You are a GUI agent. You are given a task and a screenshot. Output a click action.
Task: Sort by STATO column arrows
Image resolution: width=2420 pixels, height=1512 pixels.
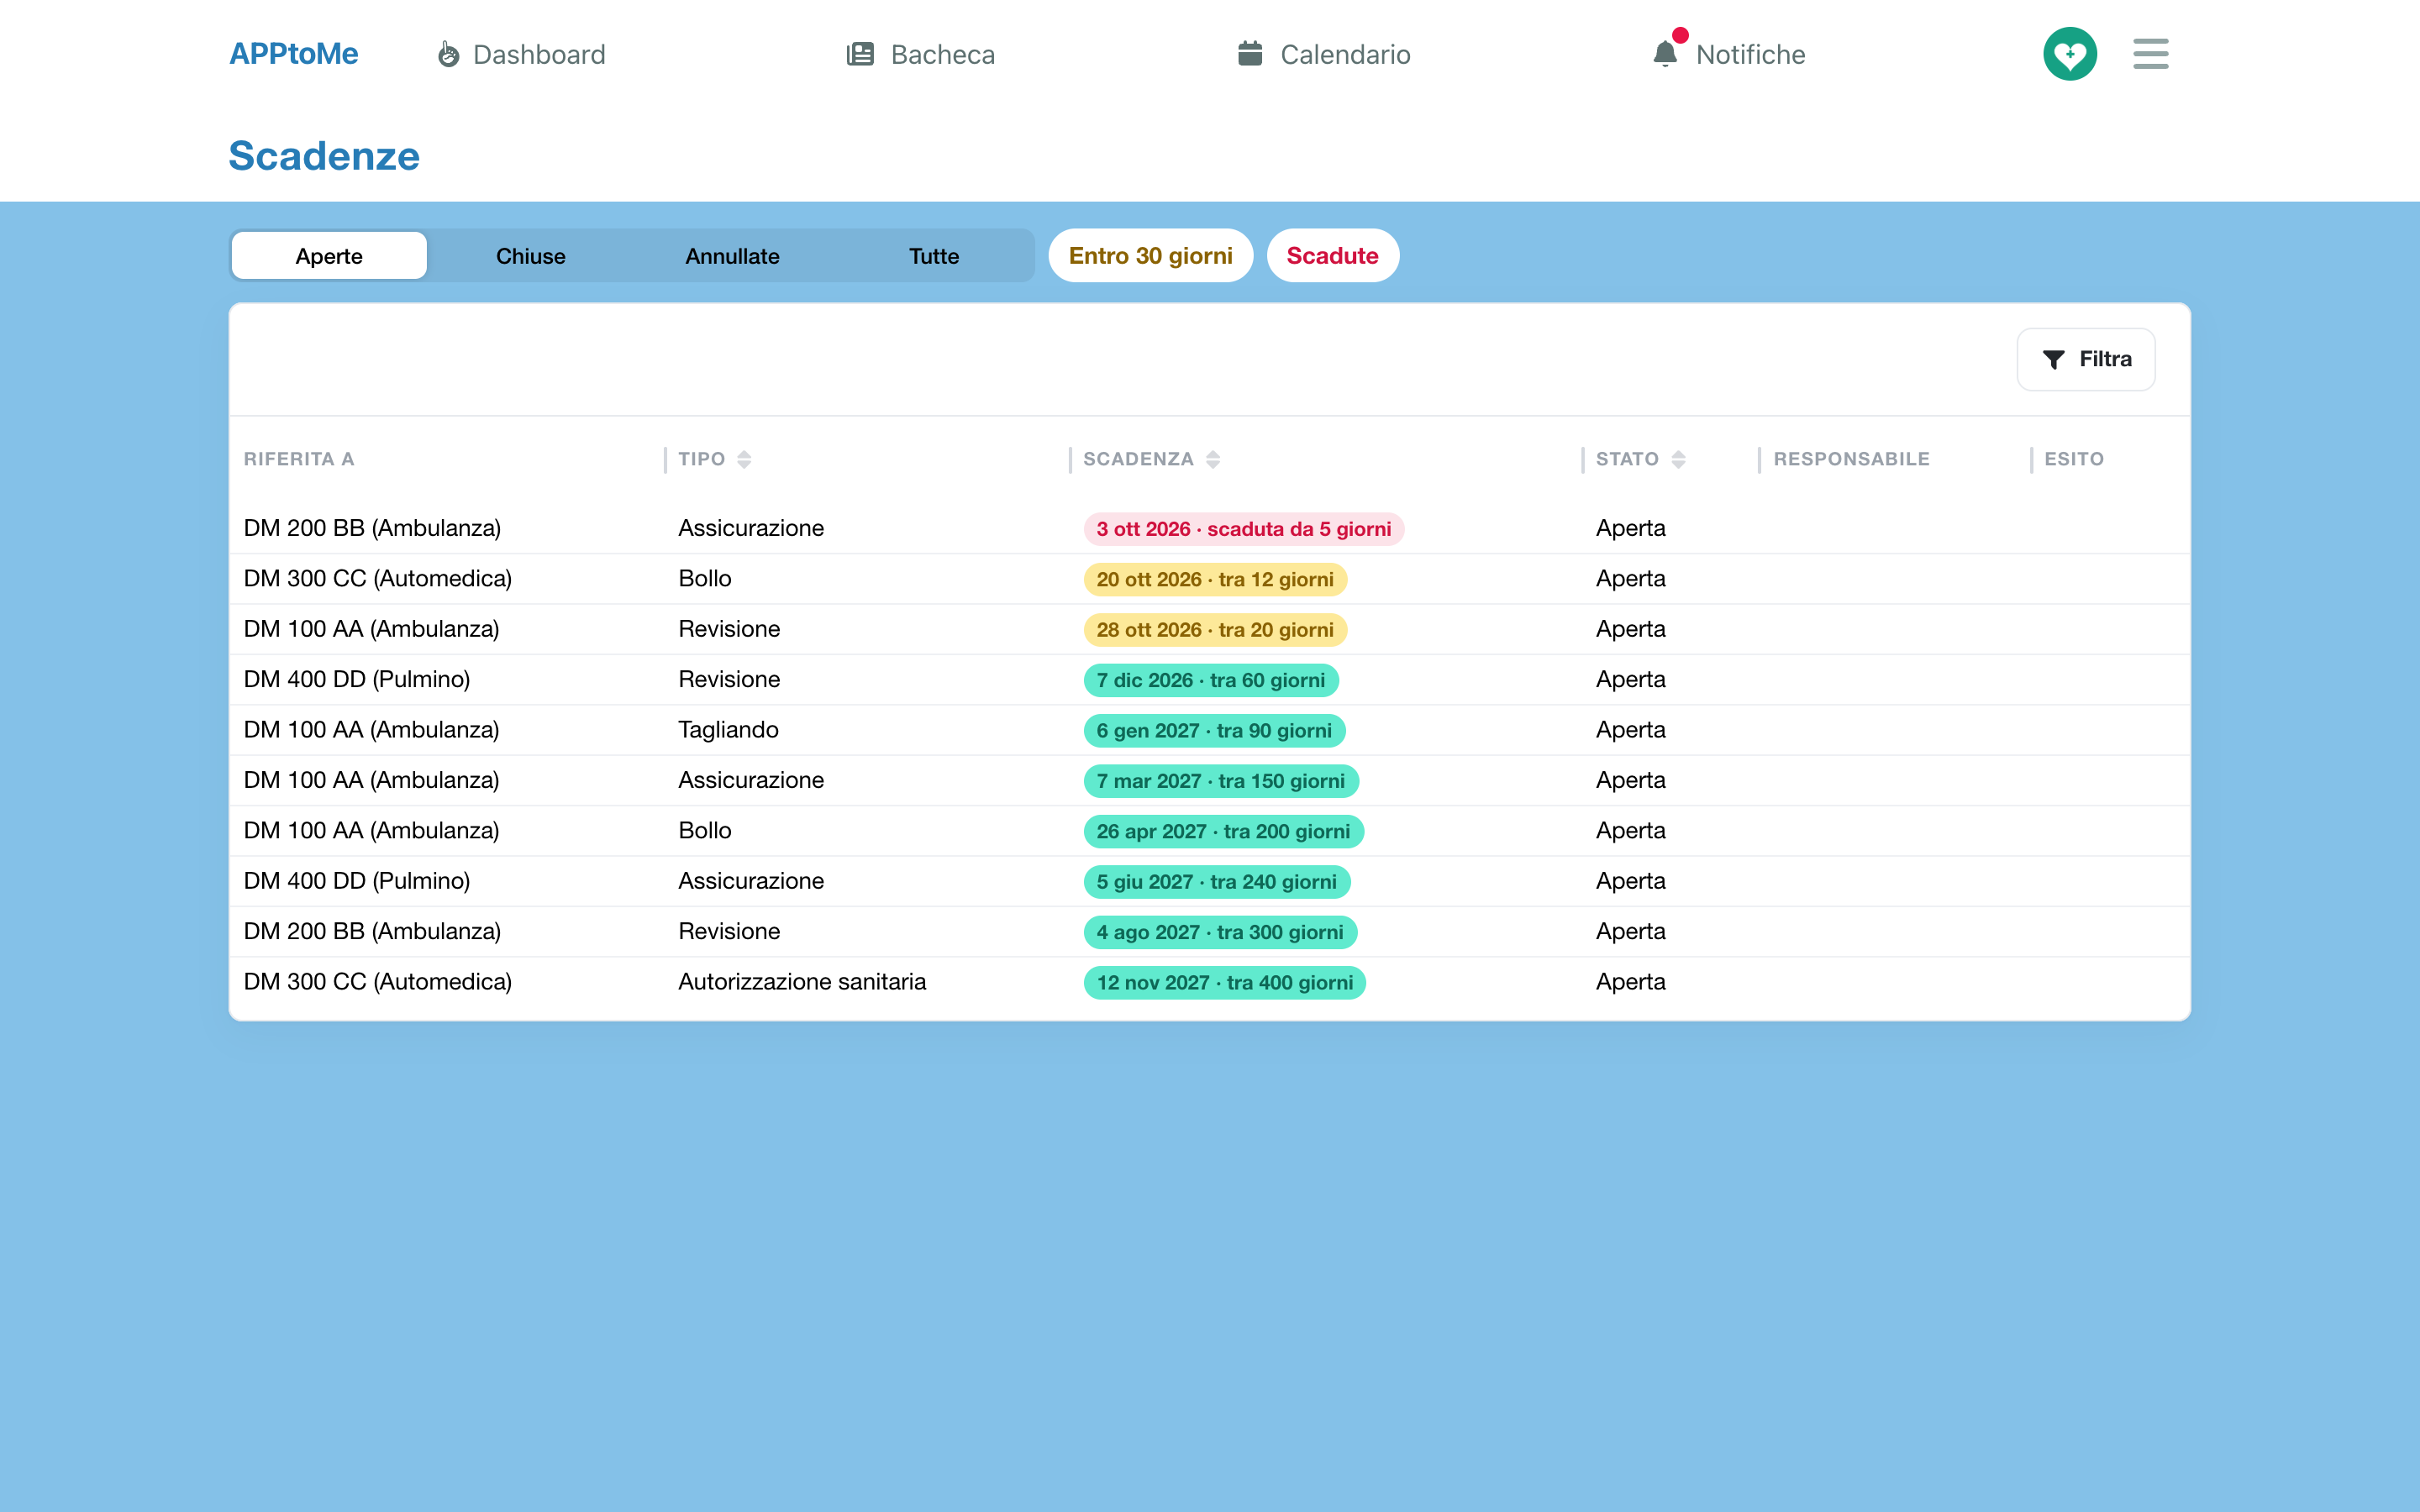click(x=1679, y=459)
